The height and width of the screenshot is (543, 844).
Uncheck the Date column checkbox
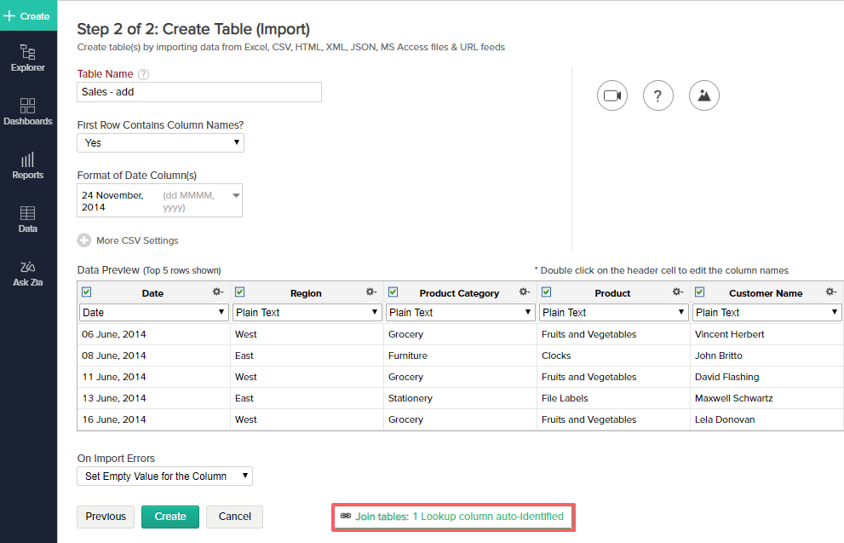(86, 292)
